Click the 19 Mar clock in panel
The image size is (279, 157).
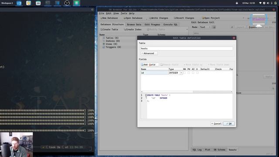[248, 3]
